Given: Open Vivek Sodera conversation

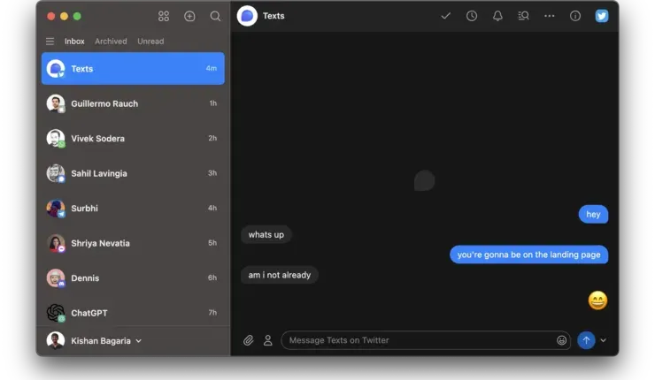Looking at the screenshot, I should point(133,139).
